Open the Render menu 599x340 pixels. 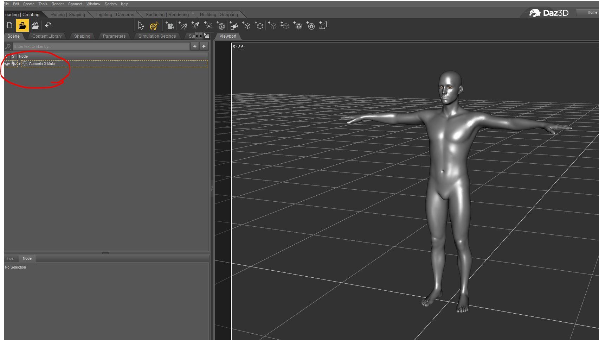(x=57, y=4)
